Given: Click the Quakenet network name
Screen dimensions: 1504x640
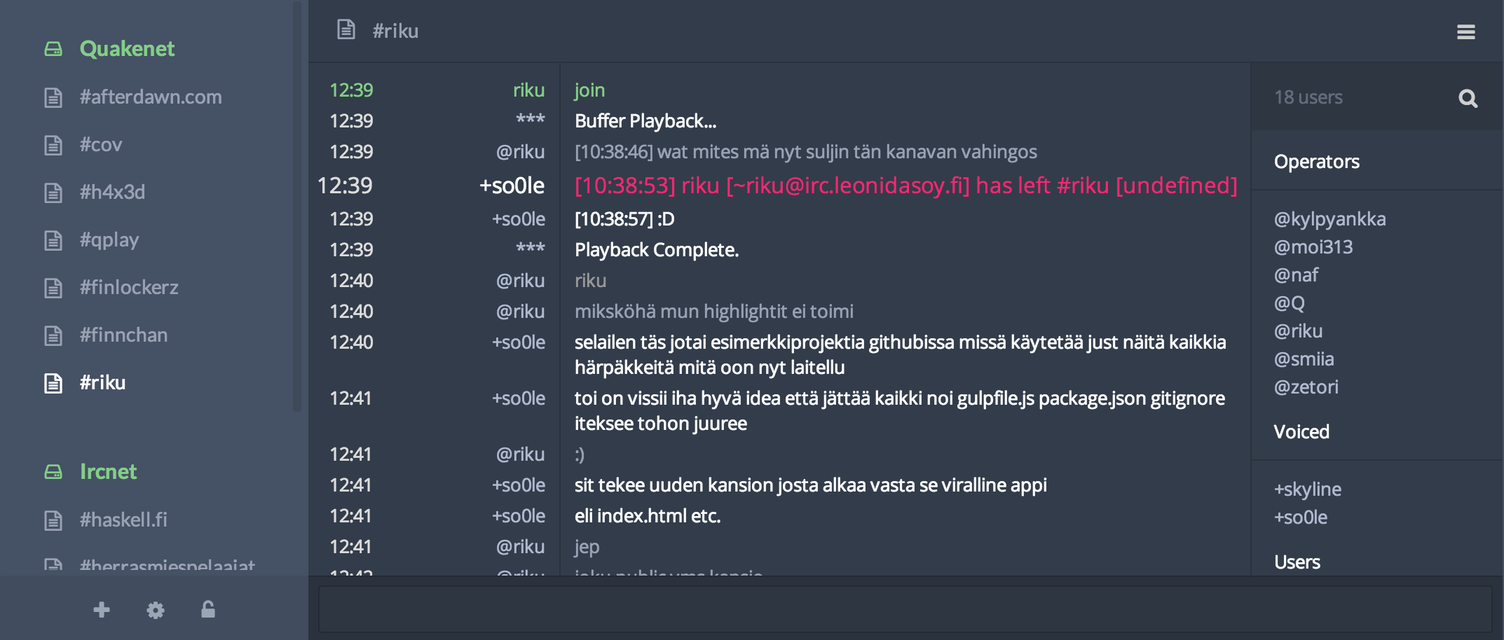Looking at the screenshot, I should coord(127,49).
